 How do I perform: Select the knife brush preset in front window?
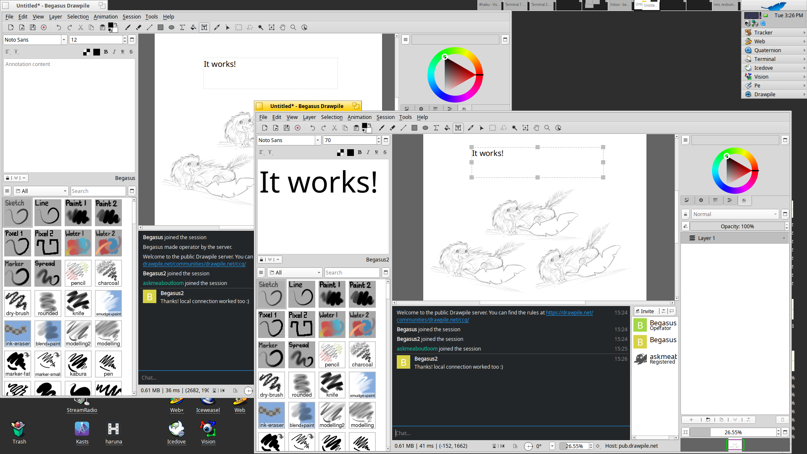click(332, 385)
